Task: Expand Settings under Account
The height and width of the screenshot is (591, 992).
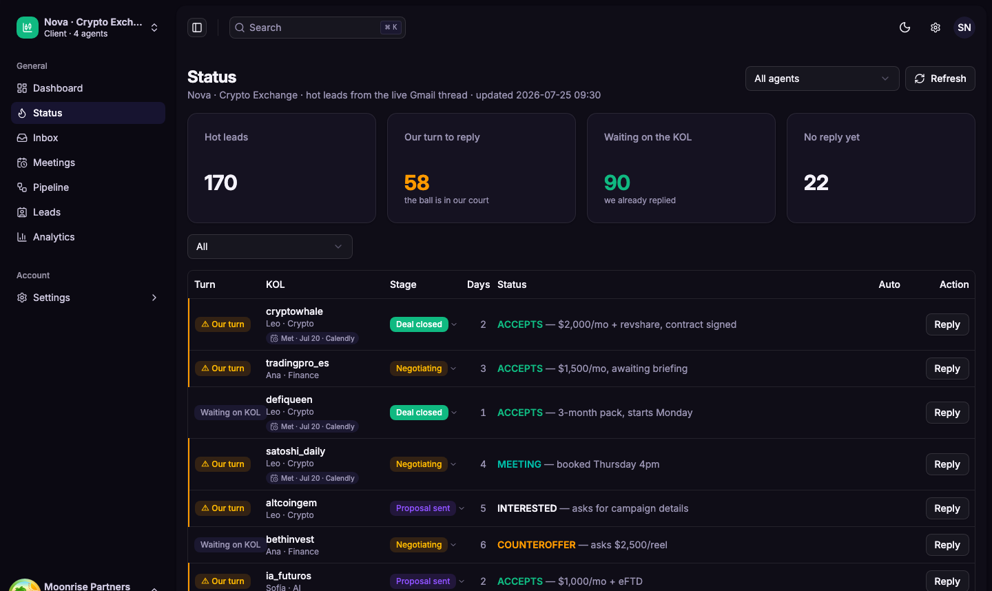Action: coord(88,298)
